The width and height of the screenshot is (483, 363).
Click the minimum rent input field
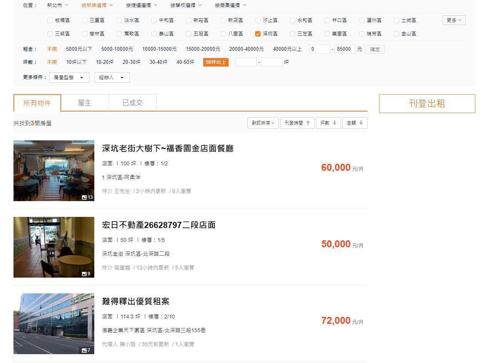point(319,49)
